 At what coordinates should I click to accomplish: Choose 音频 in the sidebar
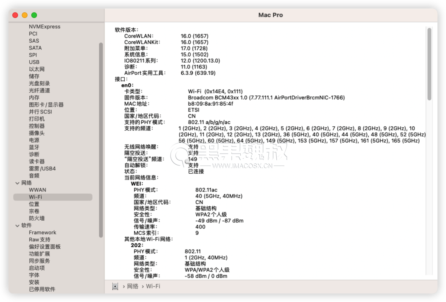(x=34, y=176)
